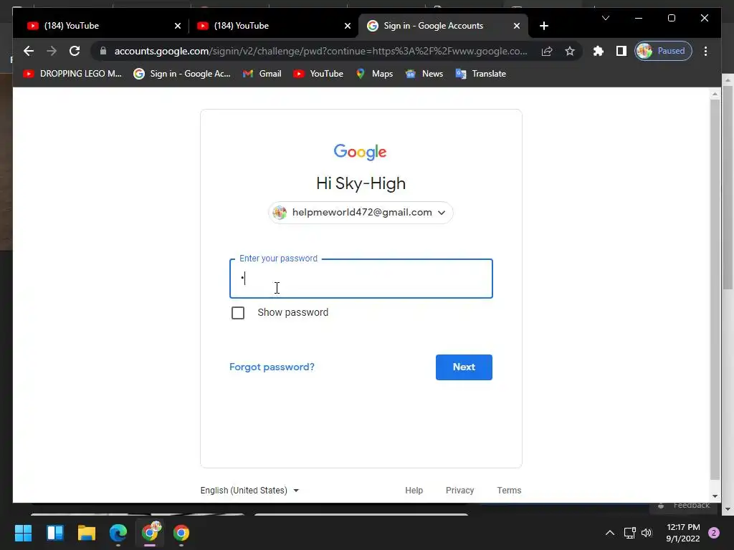The image size is (734, 550).
Task: Open a new tab with plus icon
Action: point(543,26)
